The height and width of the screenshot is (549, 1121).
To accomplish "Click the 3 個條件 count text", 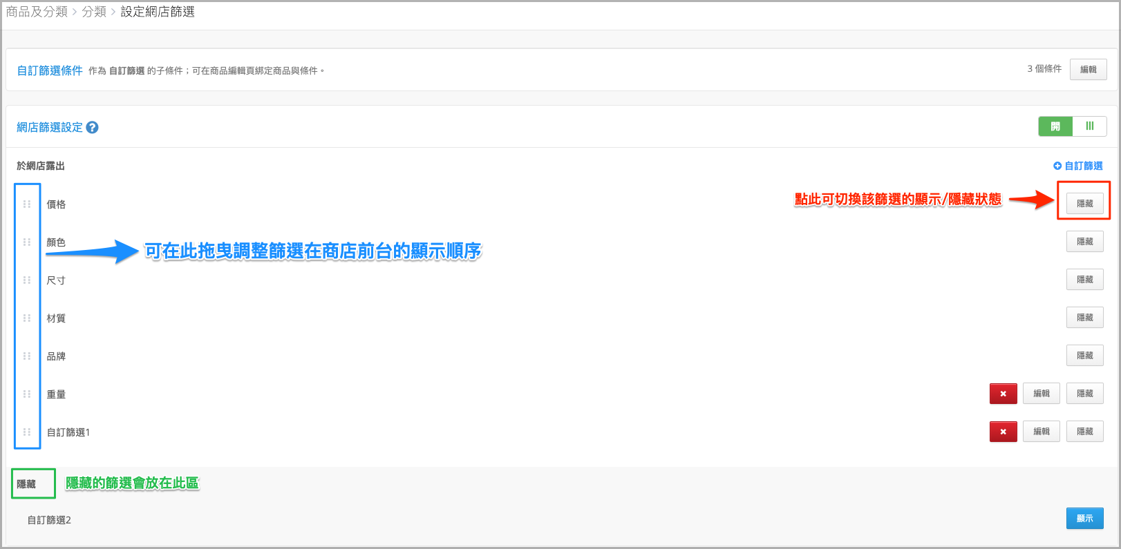I will pyautogui.click(x=1044, y=69).
